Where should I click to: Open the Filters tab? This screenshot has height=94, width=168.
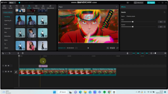click(43, 7)
